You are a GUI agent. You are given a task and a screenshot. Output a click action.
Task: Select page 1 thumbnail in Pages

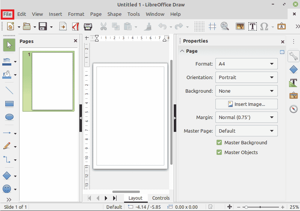(48, 81)
